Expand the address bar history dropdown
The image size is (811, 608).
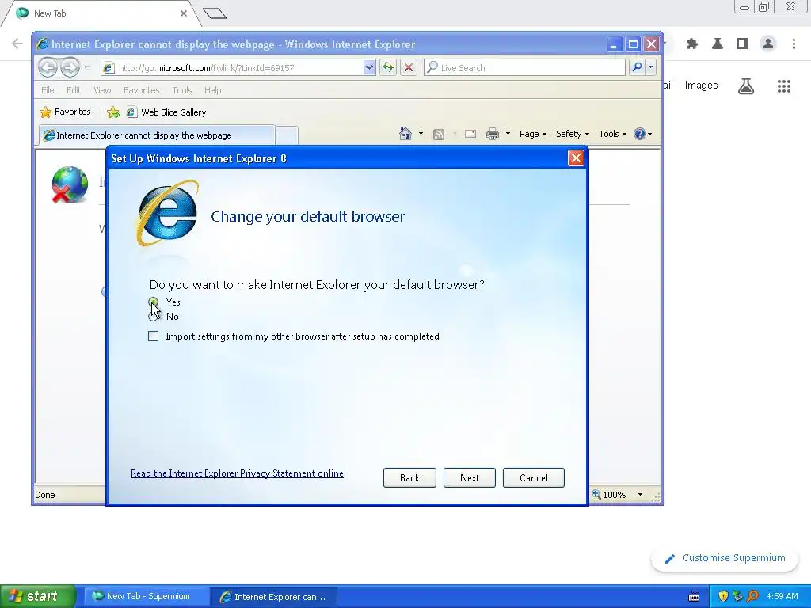coord(369,67)
